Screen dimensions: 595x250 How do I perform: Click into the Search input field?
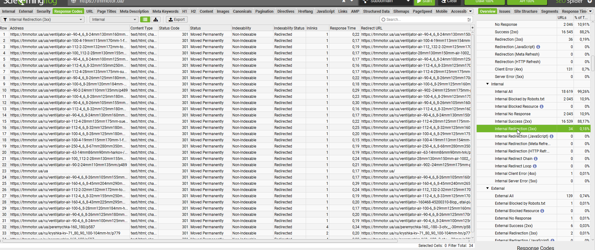[x=426, y=20]
